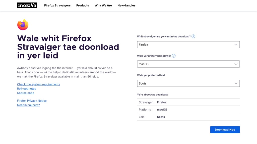257x144 pixels.
Task: Visit the Soorce code link
Action: point(26,93)
